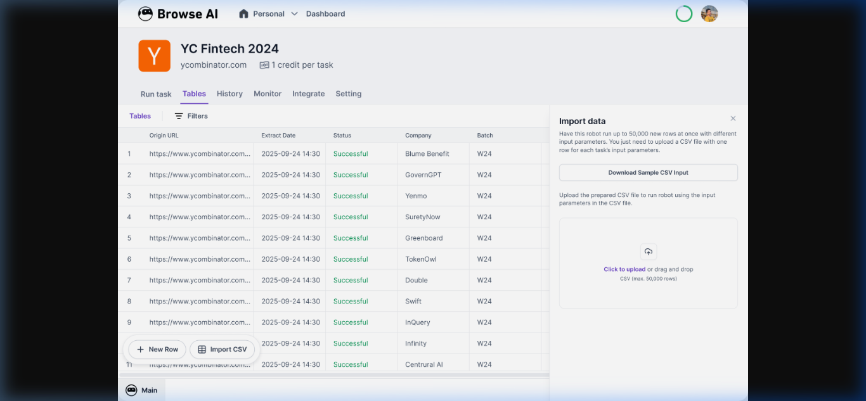Image resolution: width=866 pixels, height=401 pixels.
Task: Click the plus icon in New Row
Action: pos(140,350)
